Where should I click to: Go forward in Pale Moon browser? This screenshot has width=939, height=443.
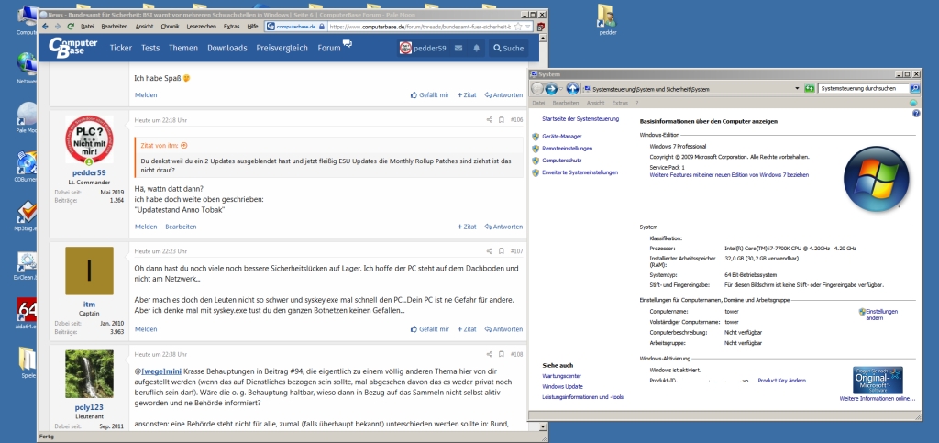58,27
